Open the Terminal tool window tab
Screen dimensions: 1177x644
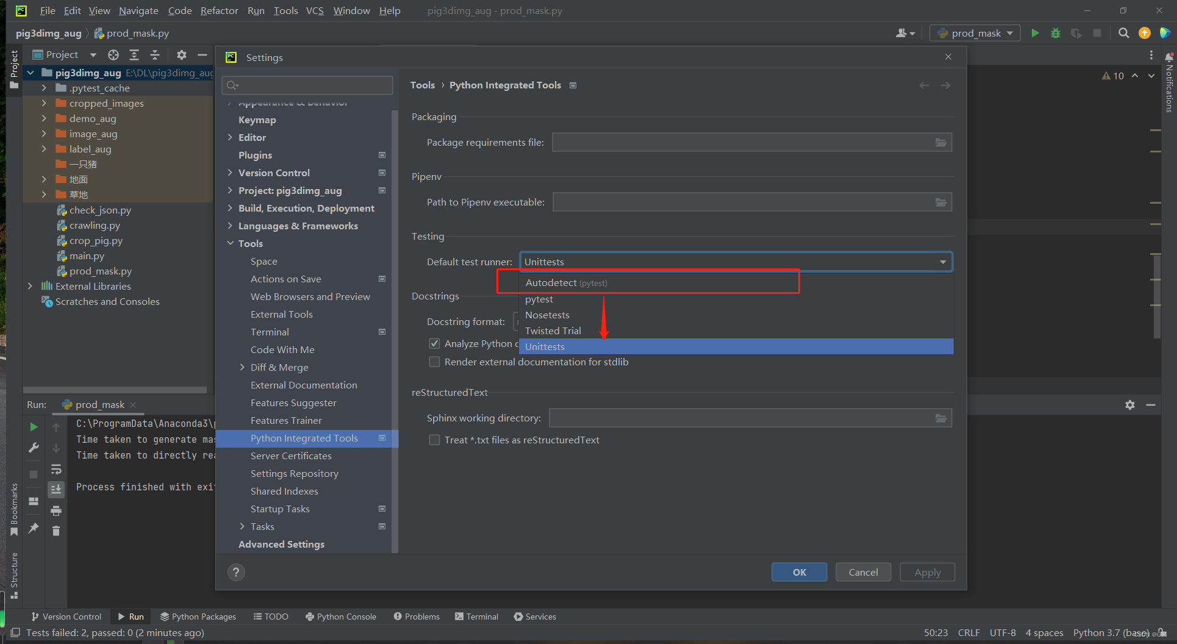pos(476,617)
